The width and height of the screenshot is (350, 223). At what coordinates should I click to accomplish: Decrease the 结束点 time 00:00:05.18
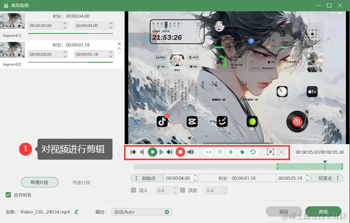coord(307,180)
